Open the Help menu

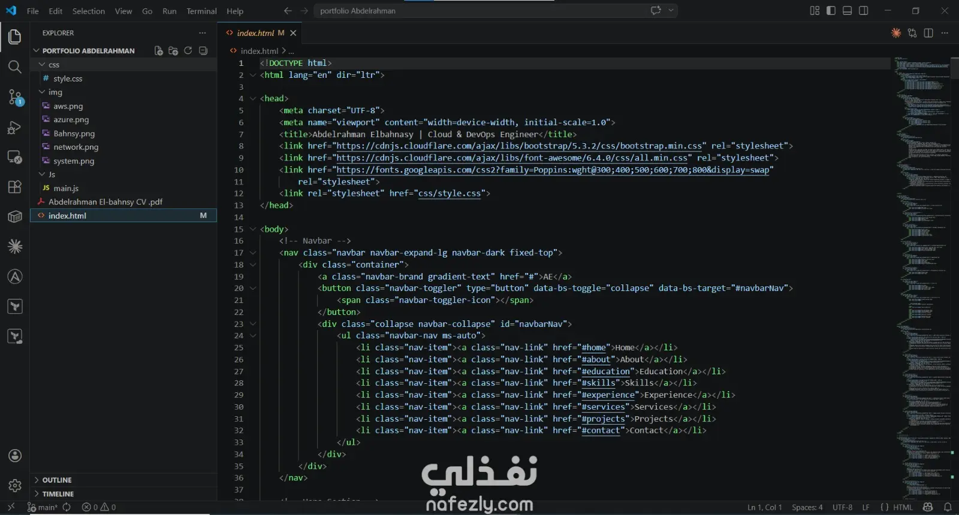coord(235,11)
